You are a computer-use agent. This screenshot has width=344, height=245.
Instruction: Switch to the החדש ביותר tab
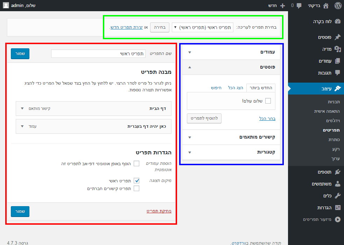point(261,88)
